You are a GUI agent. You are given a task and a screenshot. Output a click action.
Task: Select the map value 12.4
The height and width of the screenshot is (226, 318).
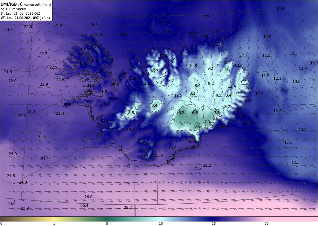136,69
